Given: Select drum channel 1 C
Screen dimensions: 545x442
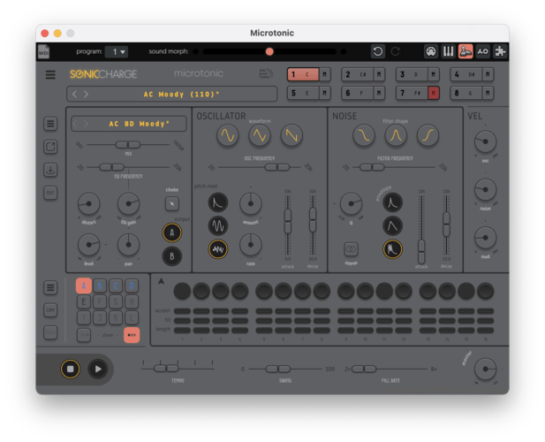Looking at the screenshot, I should click(303, 74).
